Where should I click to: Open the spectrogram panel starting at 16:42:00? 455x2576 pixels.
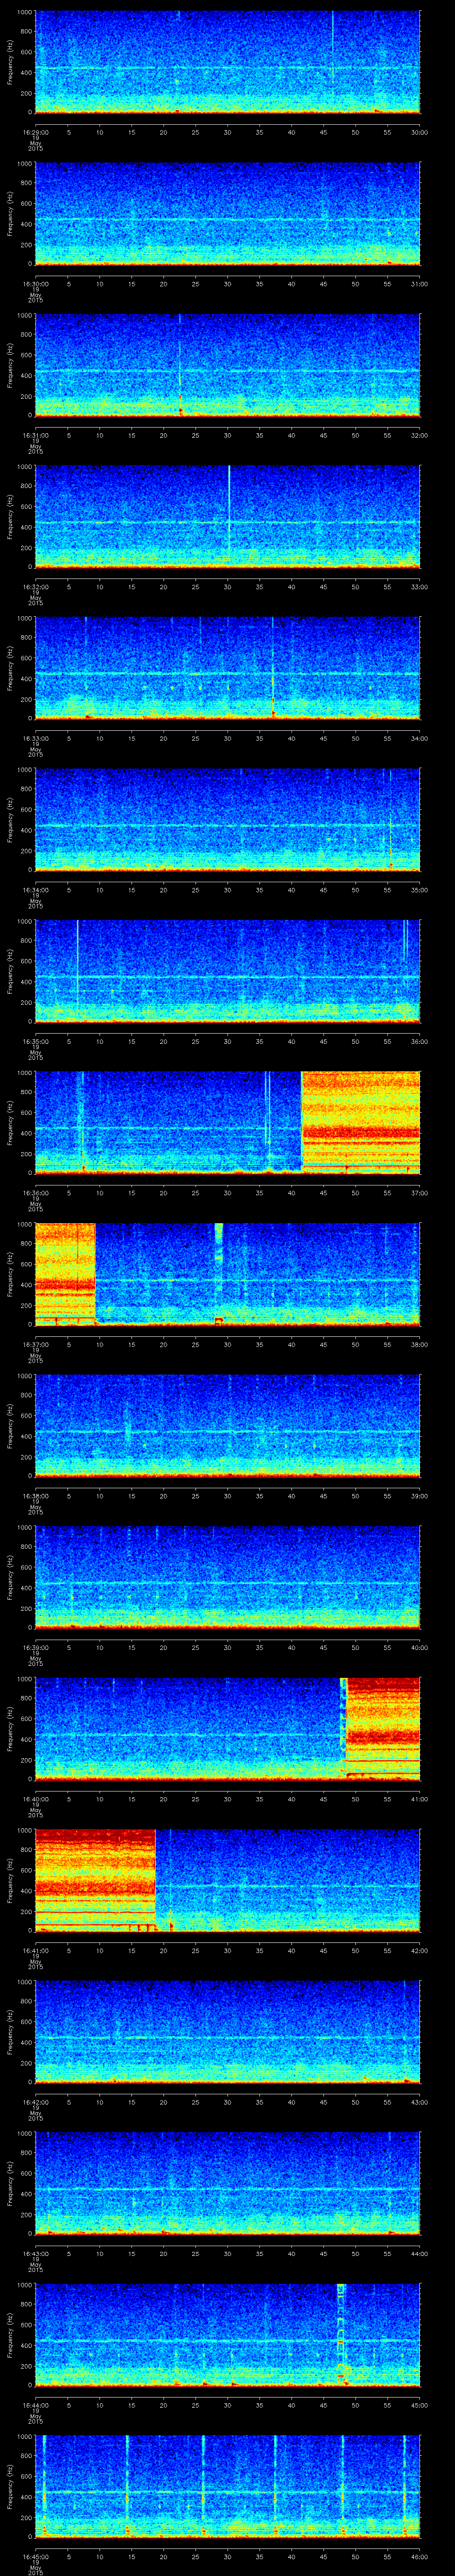pyautogui.click(x=227, y=2032)
